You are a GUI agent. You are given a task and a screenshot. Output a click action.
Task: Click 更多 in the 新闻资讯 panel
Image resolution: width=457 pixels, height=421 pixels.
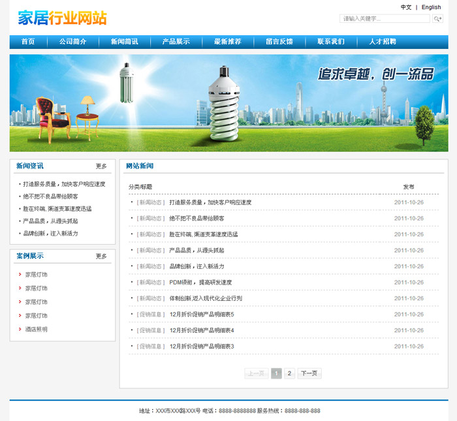point(101,166)
